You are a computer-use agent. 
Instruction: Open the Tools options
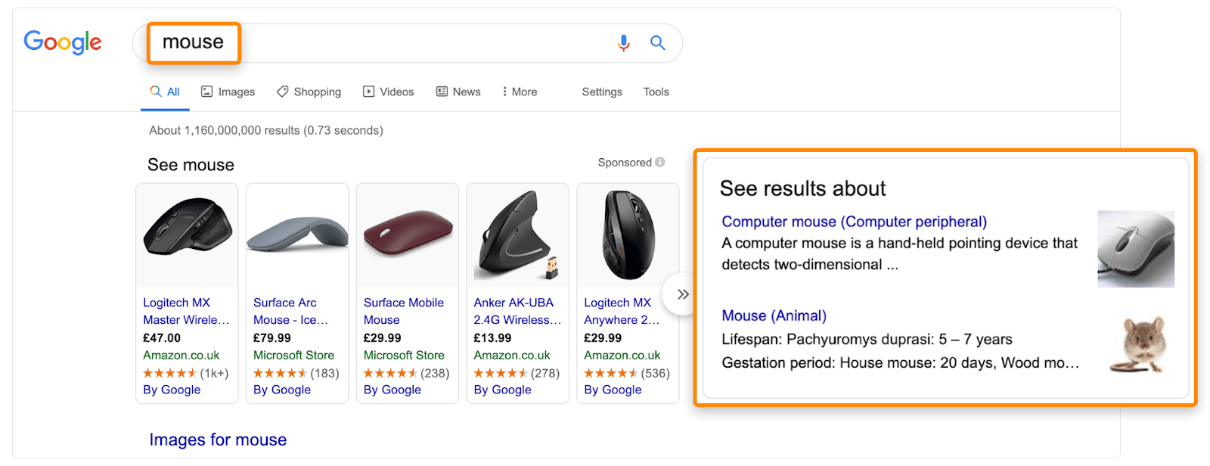pyautogui.click(x=655, y=92)
